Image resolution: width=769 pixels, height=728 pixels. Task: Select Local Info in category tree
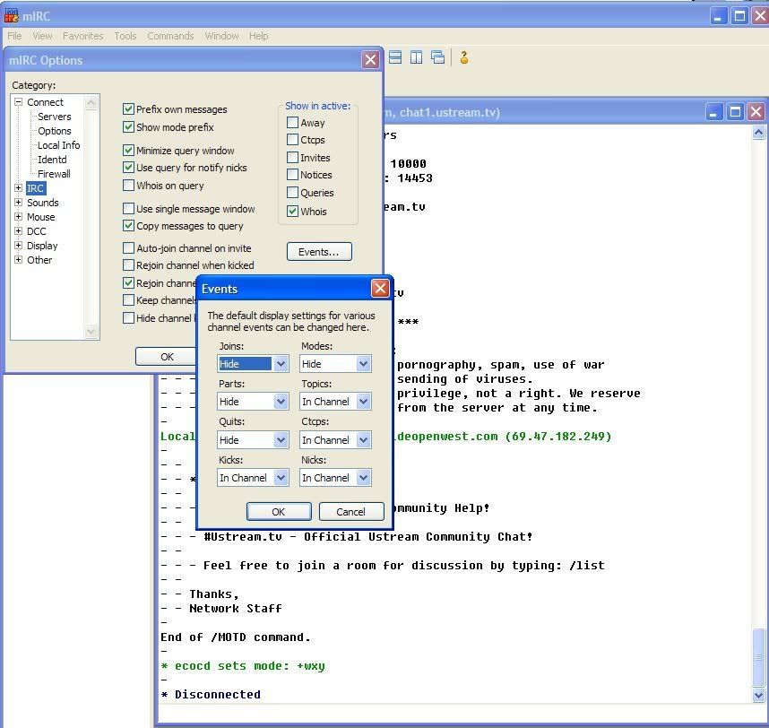[58, 145]
